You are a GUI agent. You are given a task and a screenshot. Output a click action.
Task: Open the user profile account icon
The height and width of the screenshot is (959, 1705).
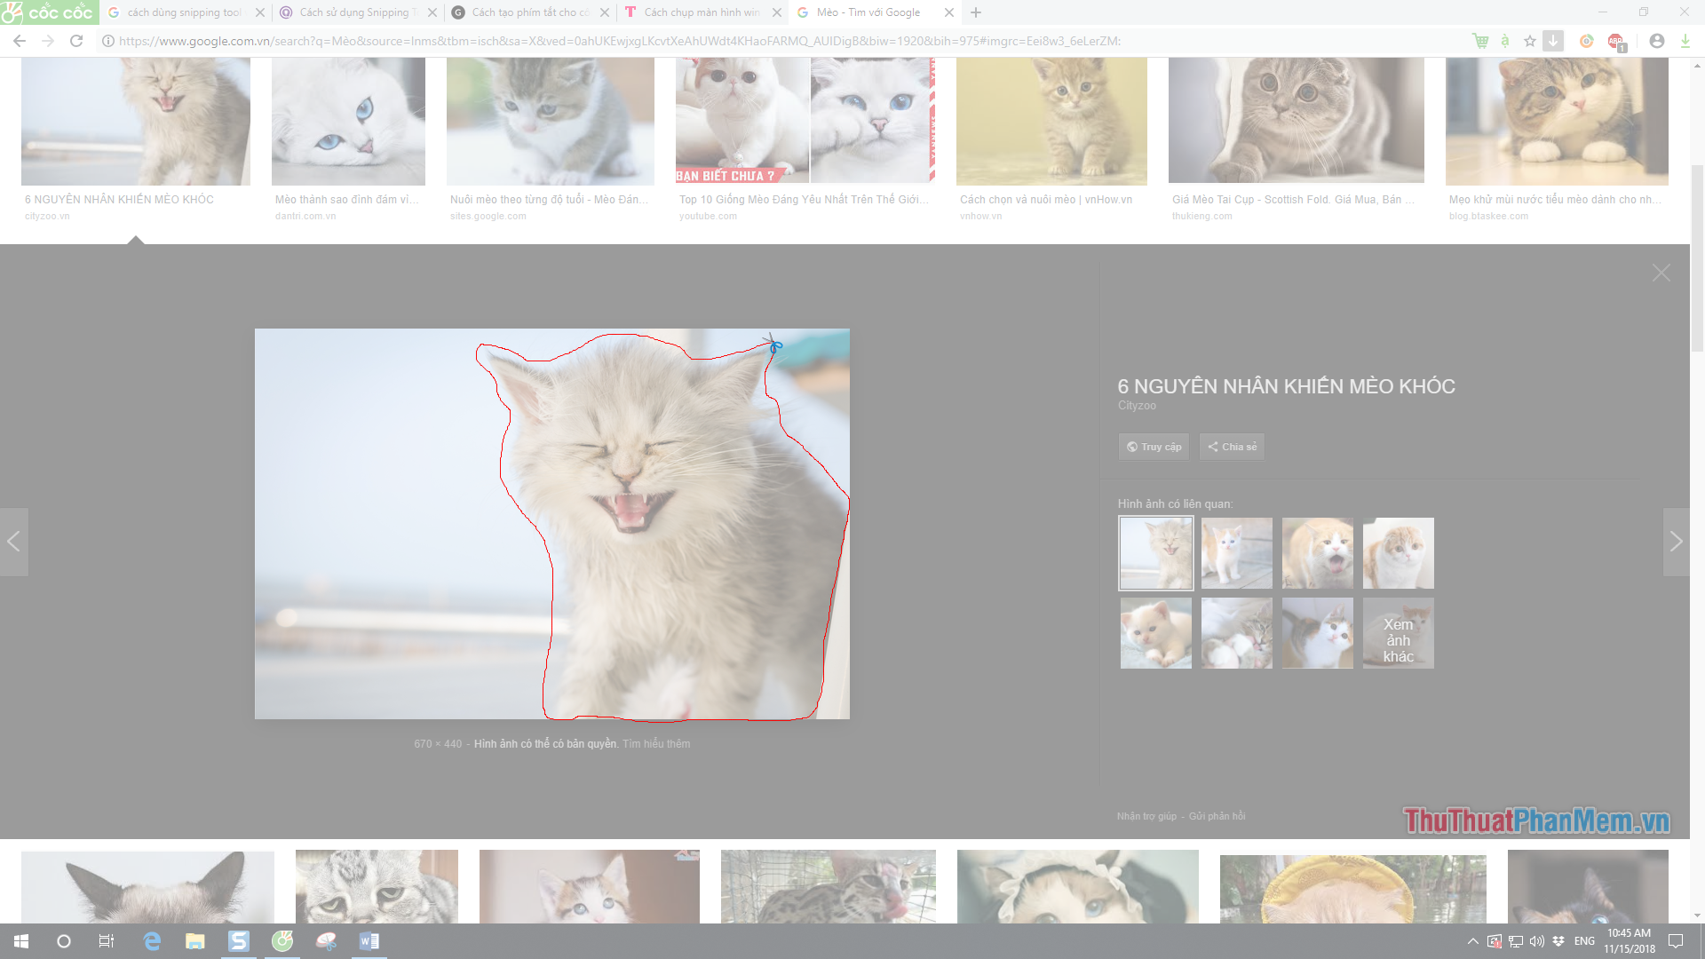pos(1656,41)
